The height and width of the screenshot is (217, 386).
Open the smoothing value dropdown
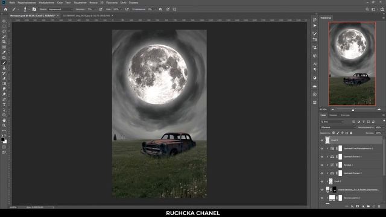pyautogui.click(x=155, y=10)
